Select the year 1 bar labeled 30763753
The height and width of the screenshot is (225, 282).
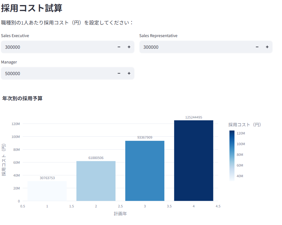[47, 191]
